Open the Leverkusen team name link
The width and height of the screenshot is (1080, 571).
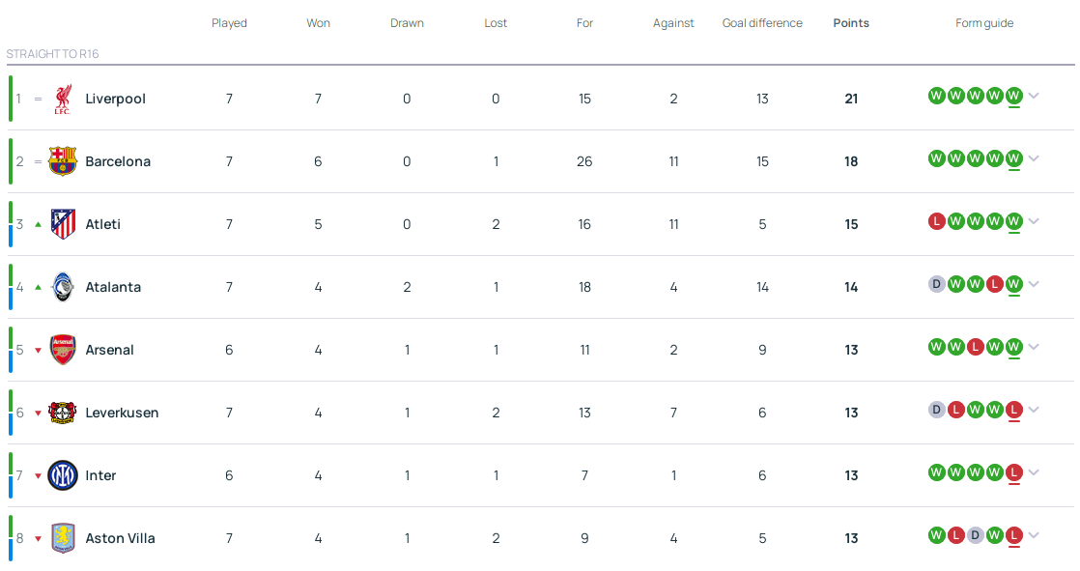click(122, 413)
